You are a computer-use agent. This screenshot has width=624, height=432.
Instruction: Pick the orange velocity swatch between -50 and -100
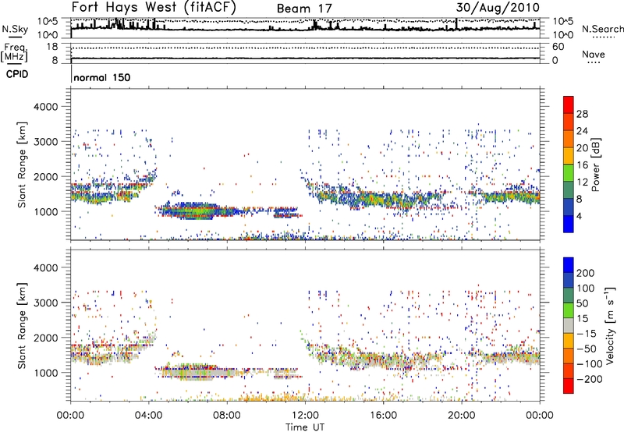[x=569, y=356]
